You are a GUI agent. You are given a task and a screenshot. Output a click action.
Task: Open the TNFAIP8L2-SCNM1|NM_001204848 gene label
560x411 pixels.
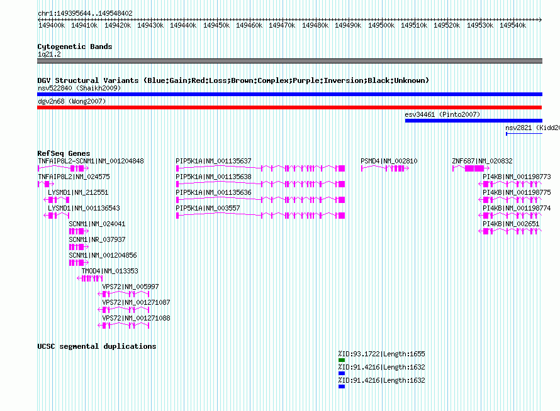(x=91, y=161)
